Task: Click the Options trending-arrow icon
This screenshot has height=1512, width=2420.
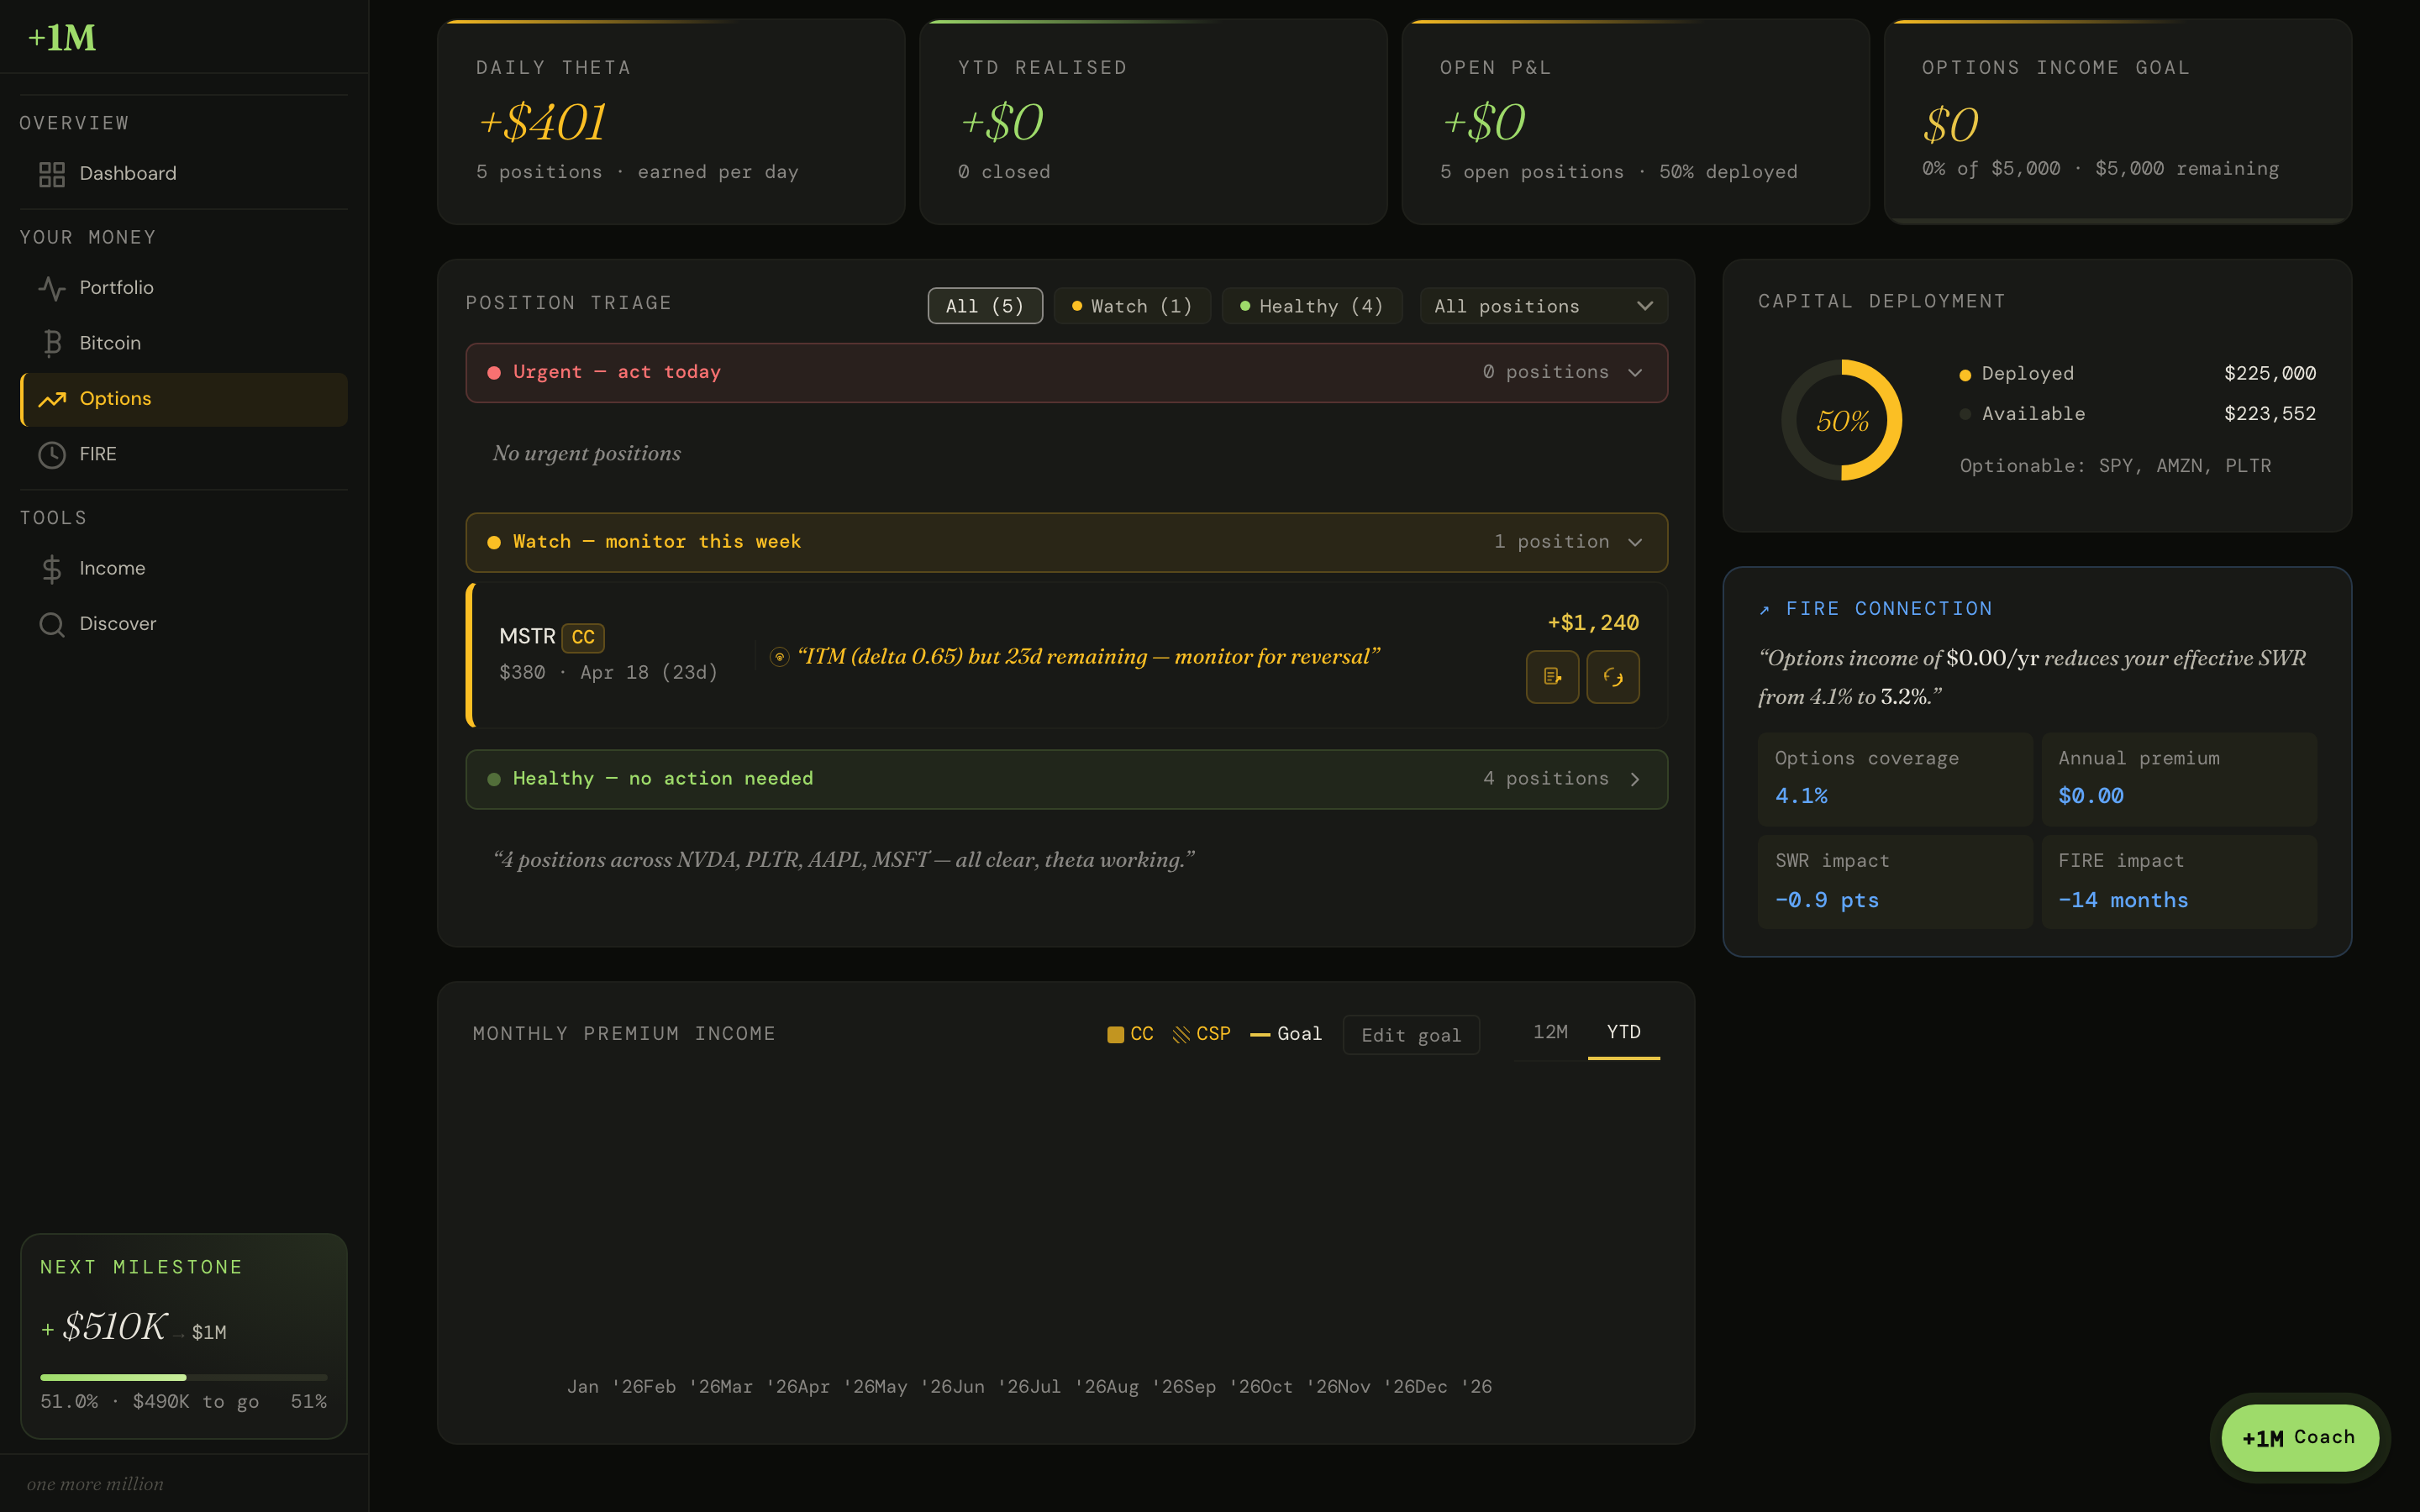Action: click(x=52, y=399)
